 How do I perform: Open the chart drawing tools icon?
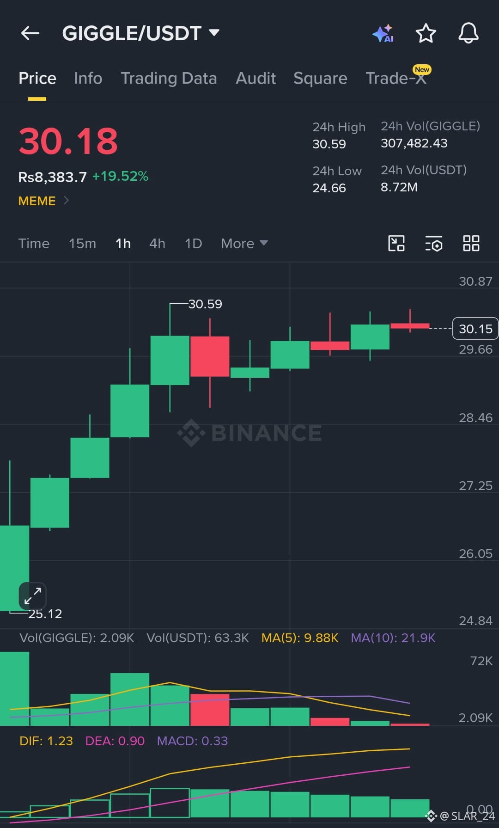[x=396, y=243]
